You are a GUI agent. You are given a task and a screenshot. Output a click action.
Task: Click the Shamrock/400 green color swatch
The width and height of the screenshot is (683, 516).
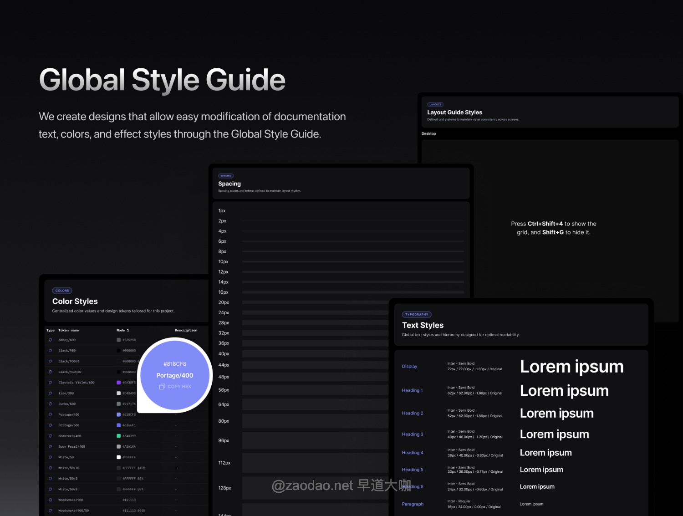[119, 436]
